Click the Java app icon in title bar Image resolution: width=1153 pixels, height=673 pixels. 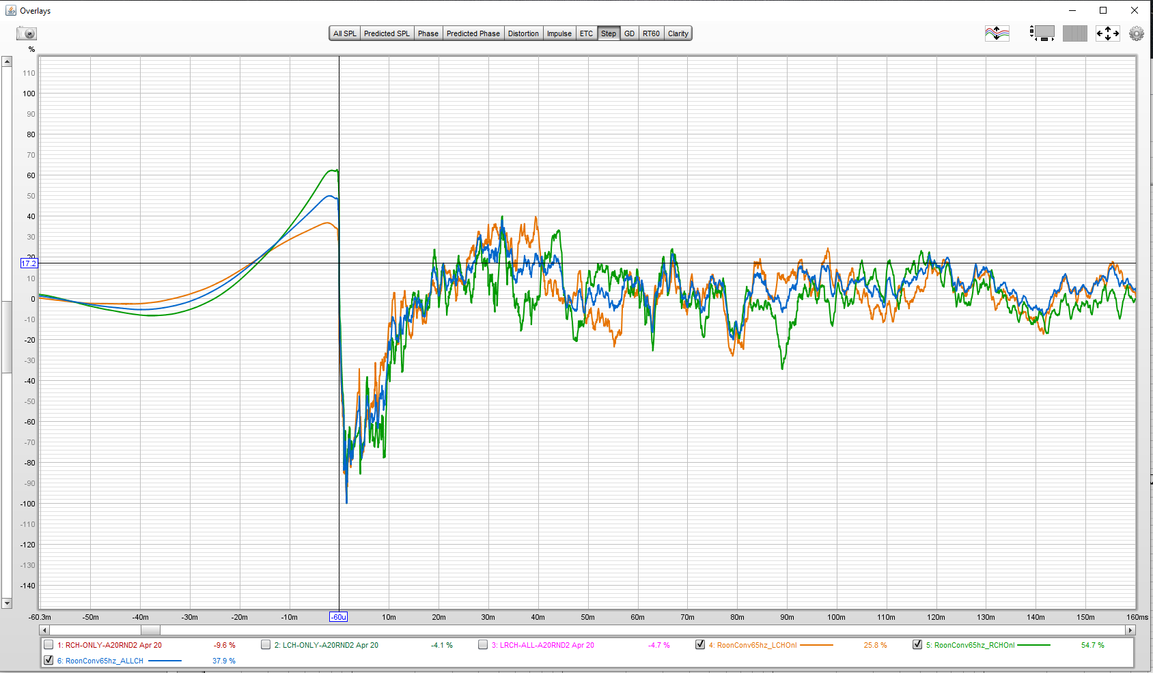[10, 10]
